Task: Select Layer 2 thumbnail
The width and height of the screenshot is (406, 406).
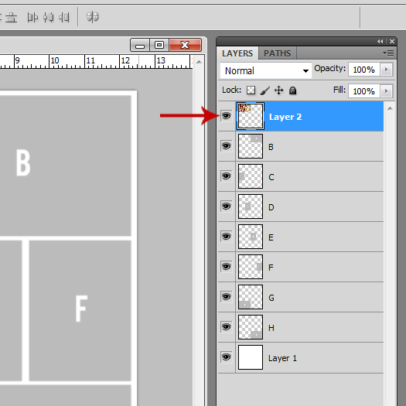Action: [x=251, y=116]
